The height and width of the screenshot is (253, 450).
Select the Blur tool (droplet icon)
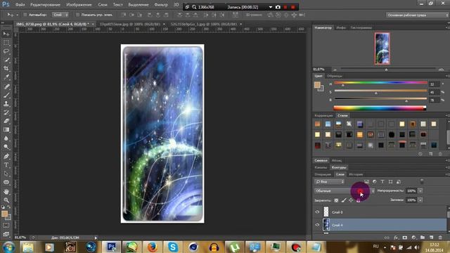pos(6,138)
